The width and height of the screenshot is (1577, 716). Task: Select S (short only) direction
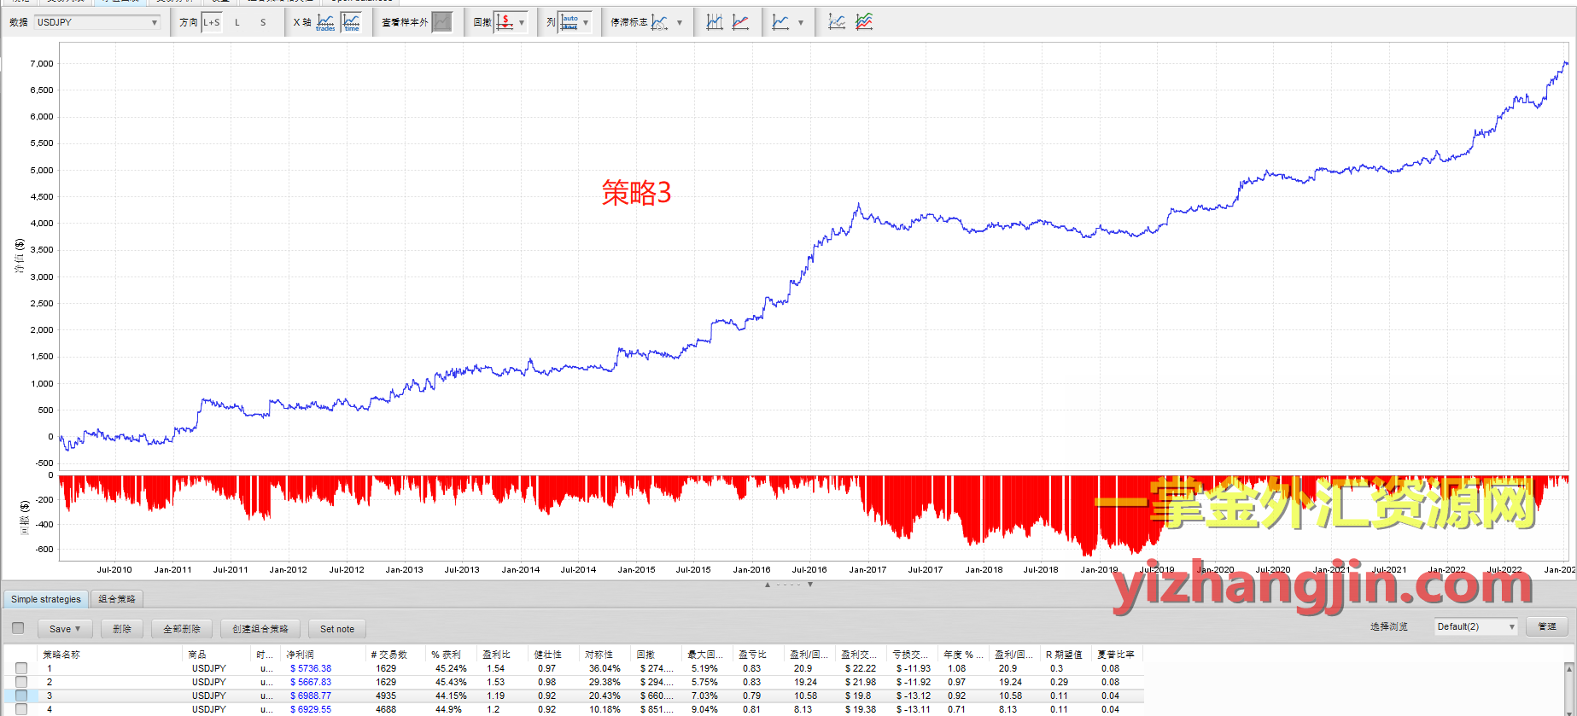(263, 22)
